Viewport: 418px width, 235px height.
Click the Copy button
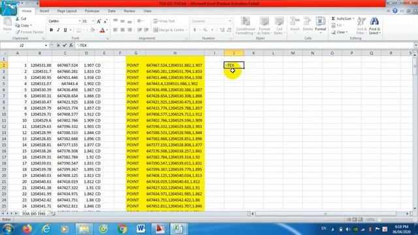(x=24, y=25)
